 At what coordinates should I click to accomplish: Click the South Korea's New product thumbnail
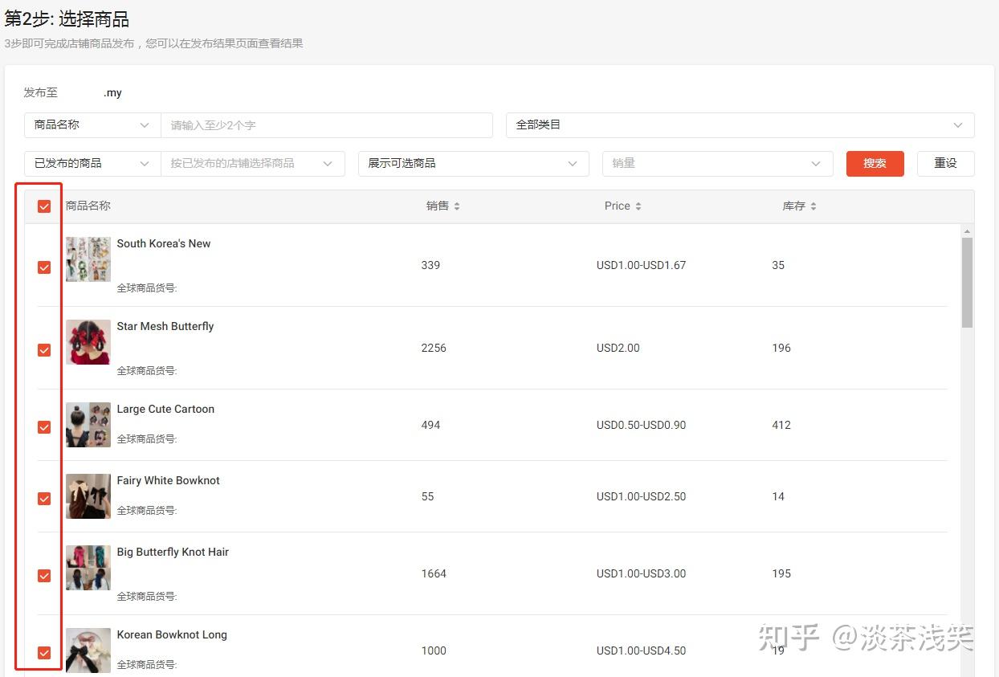pyautogui.click(x=88, y=259)
